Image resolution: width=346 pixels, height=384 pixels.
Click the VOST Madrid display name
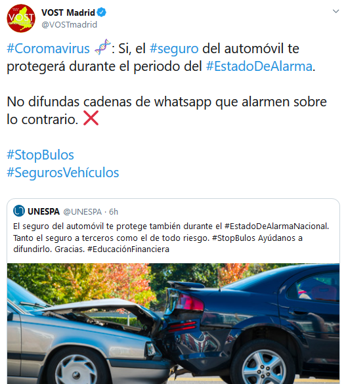pyautogui.click(x=68, y=12)
